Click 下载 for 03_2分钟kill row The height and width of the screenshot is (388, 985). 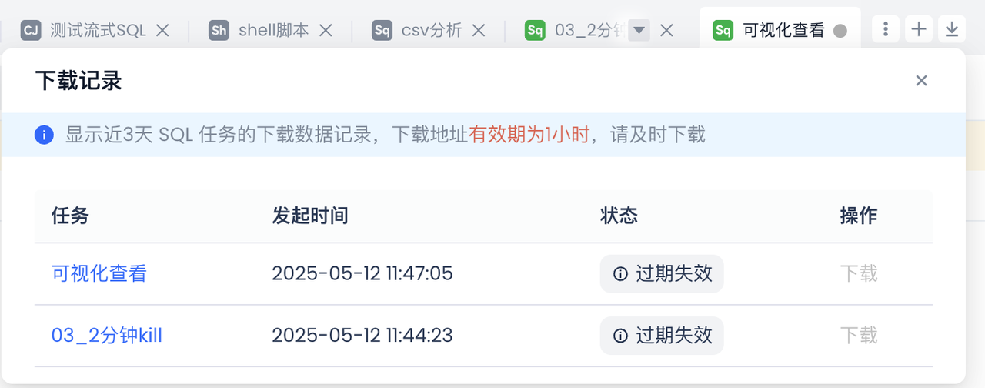pyautogui.click(x=859, y=336)
